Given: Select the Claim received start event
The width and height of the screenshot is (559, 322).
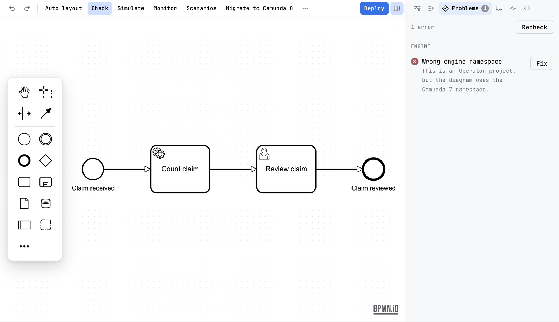Looking at the screenshot, I should pos(93,169).
